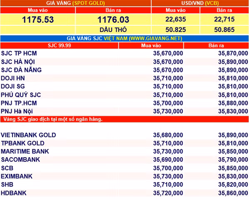Screen dimensions: 249x200
Task: Click MARITIME BANK buy price
Action: click(x=168, y=151)
